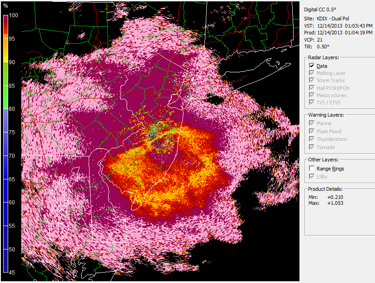Click the 'Data' checkbox label text

click(322, 66)
